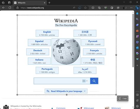Expand Read Wikipedia in your language
Viewport: 140px width, 109px height.
coord(66,91)
